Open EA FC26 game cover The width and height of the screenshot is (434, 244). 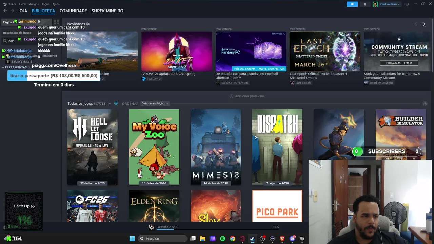tap(93, 206)
